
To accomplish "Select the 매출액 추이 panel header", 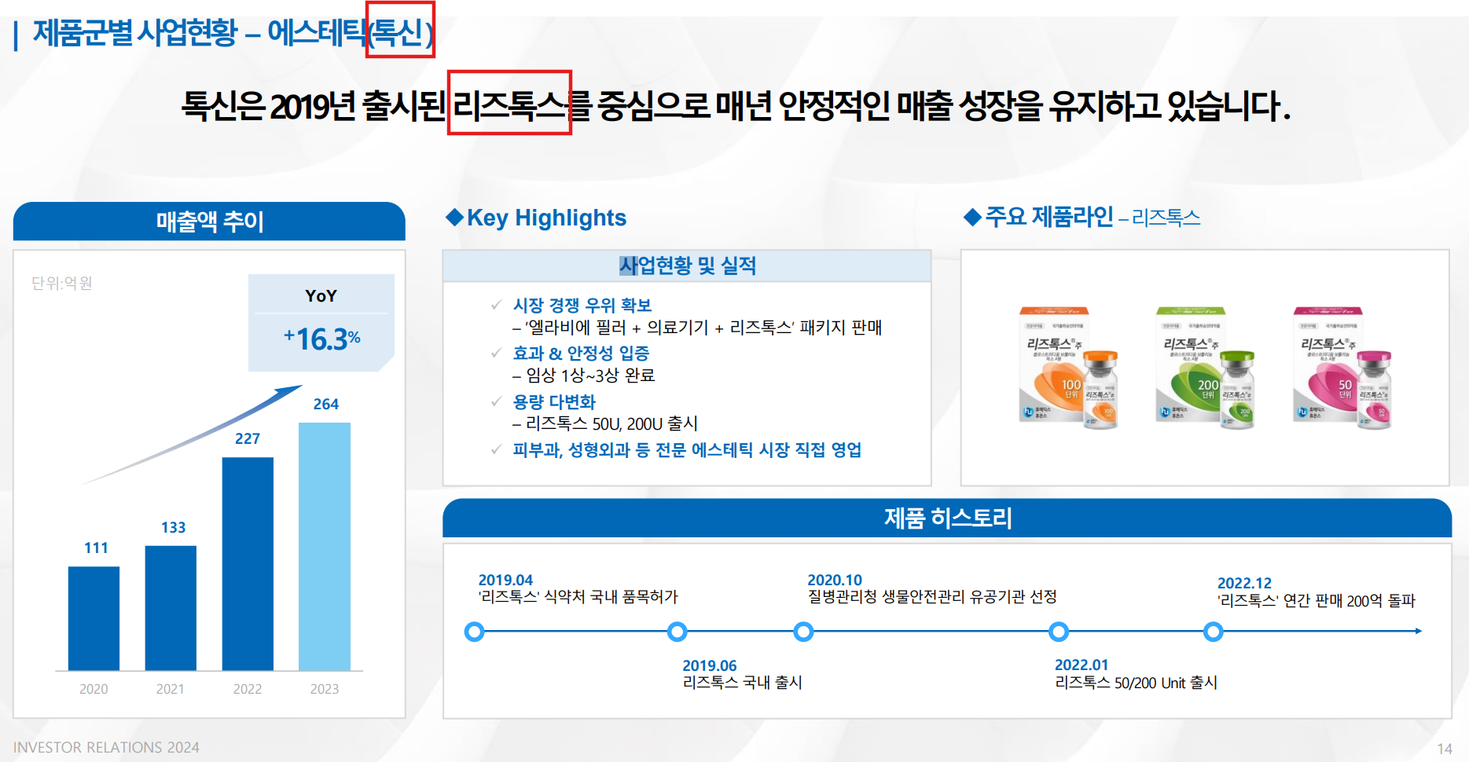I will [x=209, y=221].
